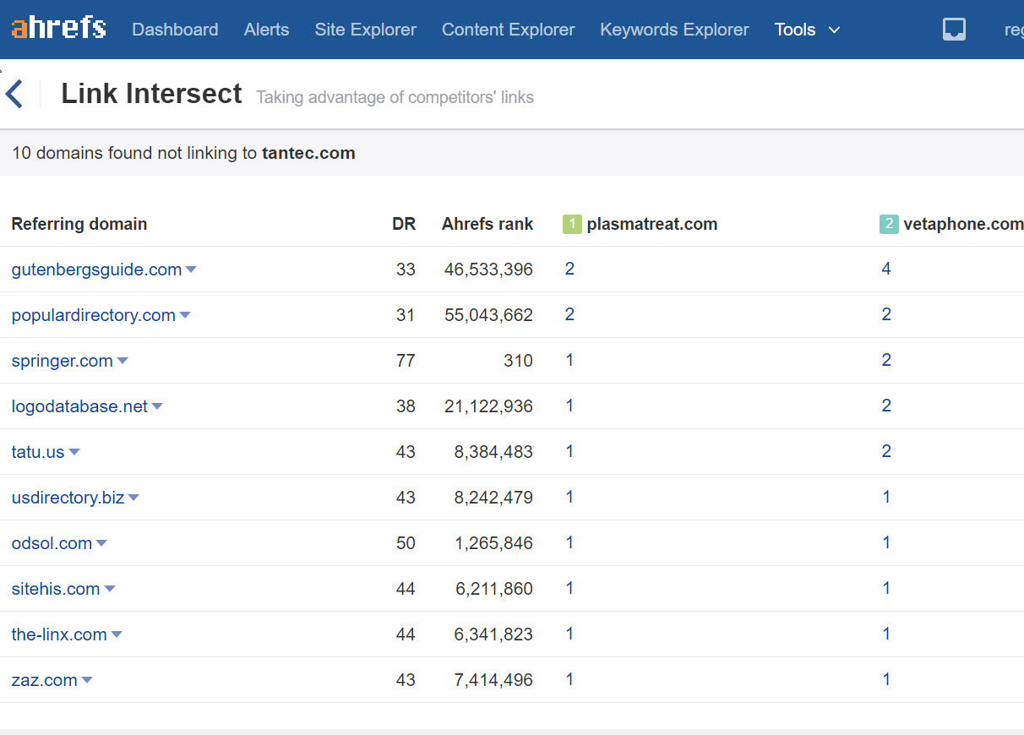
Task: Go to Keywords Explorer
Action: point(674,30)
